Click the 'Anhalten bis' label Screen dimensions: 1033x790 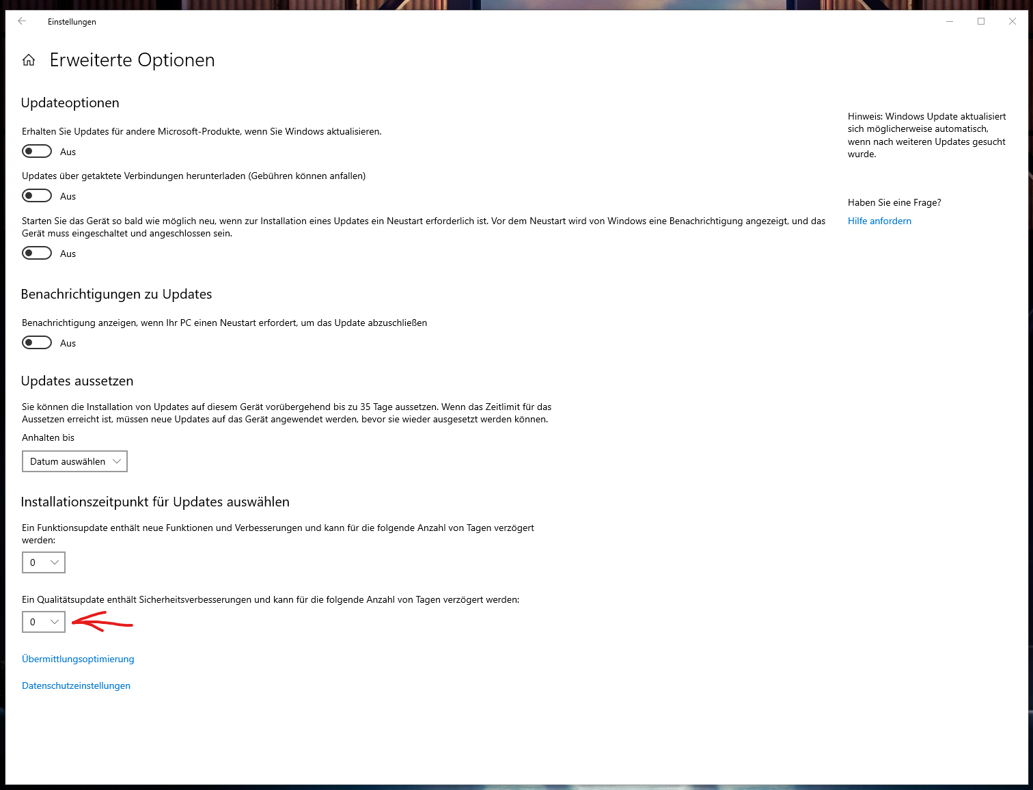48,437
